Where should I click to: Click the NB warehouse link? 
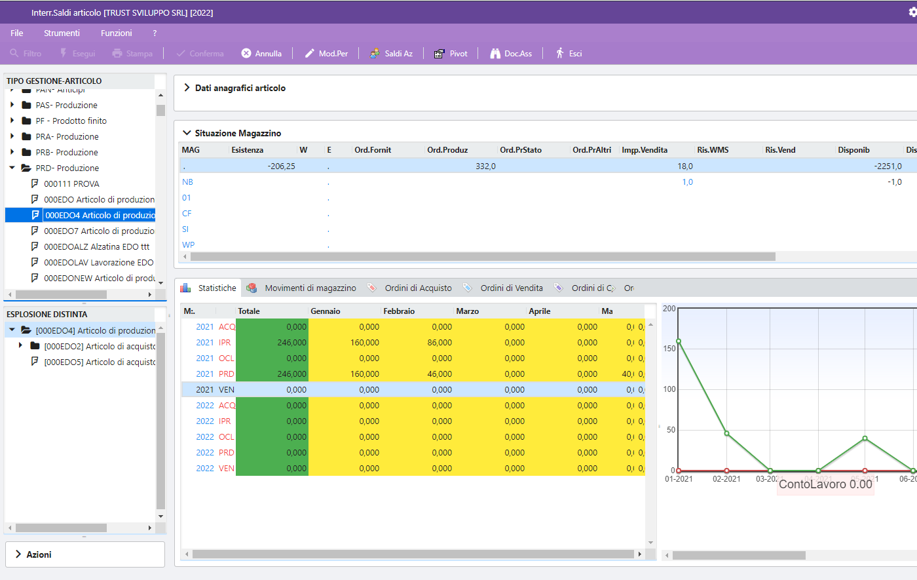[187, 182]
